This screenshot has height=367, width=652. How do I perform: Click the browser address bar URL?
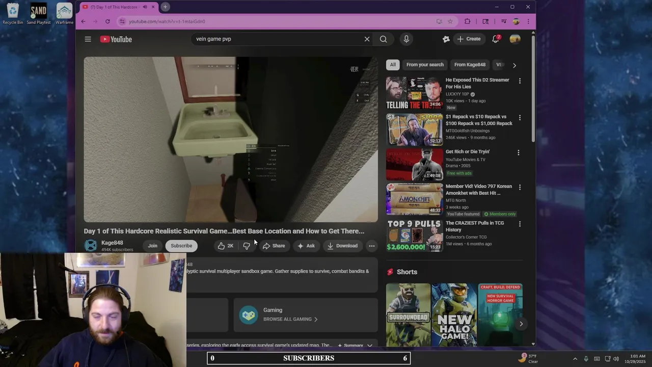pyautogui.click(x=167, y=21)
